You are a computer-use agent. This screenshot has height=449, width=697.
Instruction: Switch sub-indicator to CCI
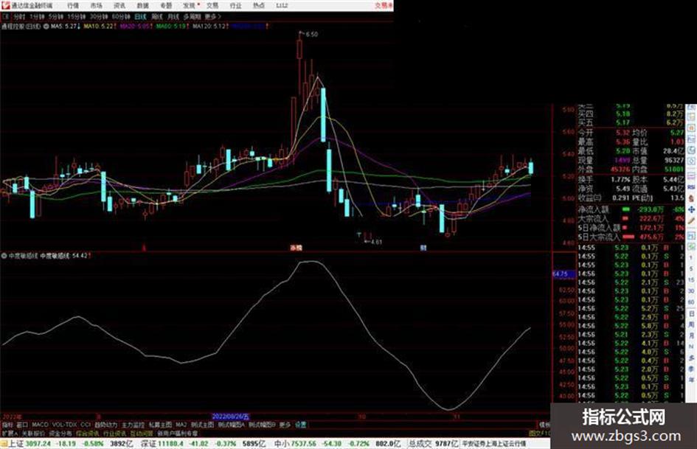86,425
